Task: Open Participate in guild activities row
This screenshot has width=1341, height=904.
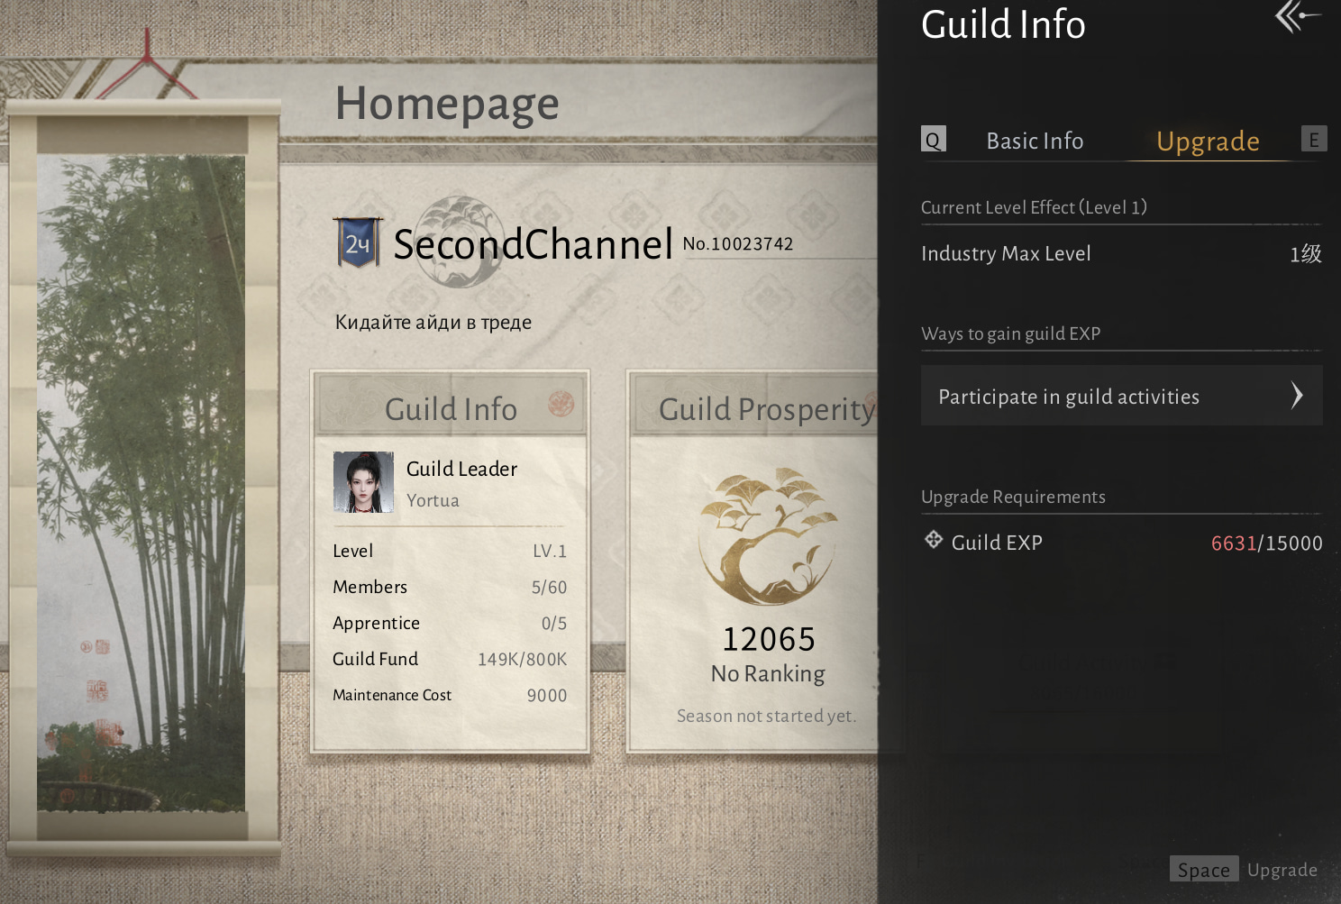Action: (1122, 395)
